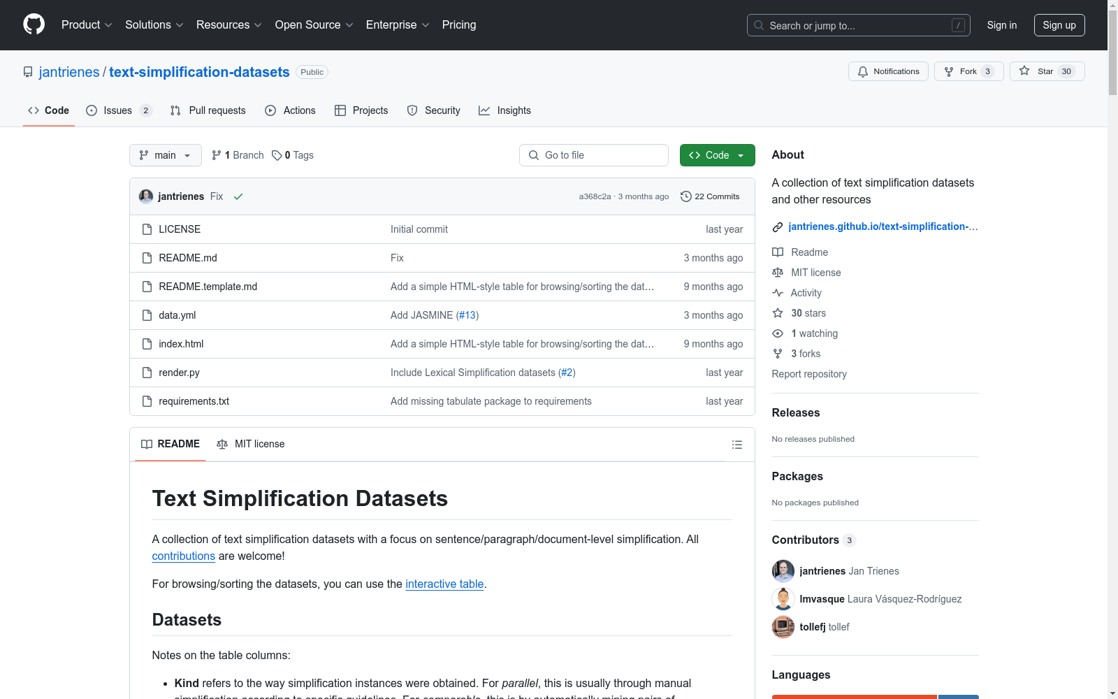Switch to the MIT license tab
Viewport: 1118px width, 699px height.
[251, 444]
